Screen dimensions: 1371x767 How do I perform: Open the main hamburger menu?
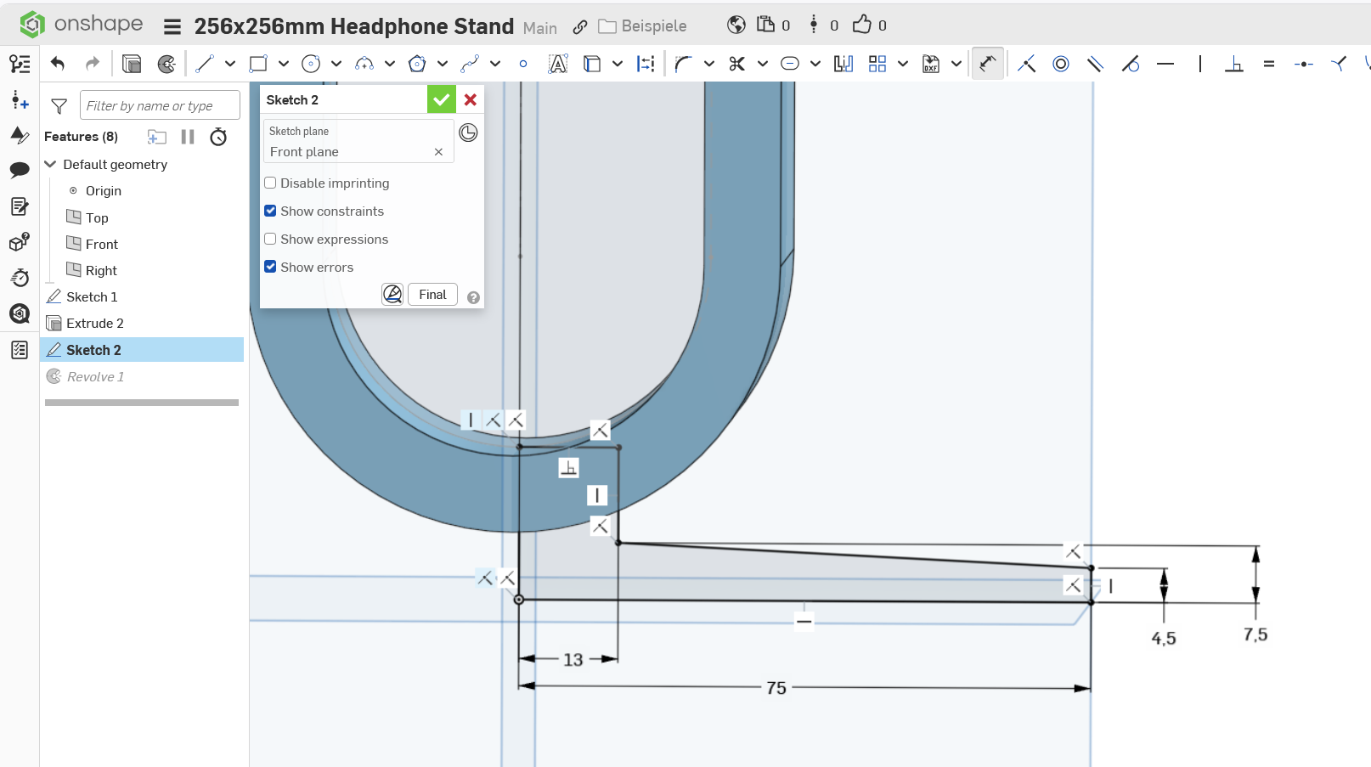[172, 26]
